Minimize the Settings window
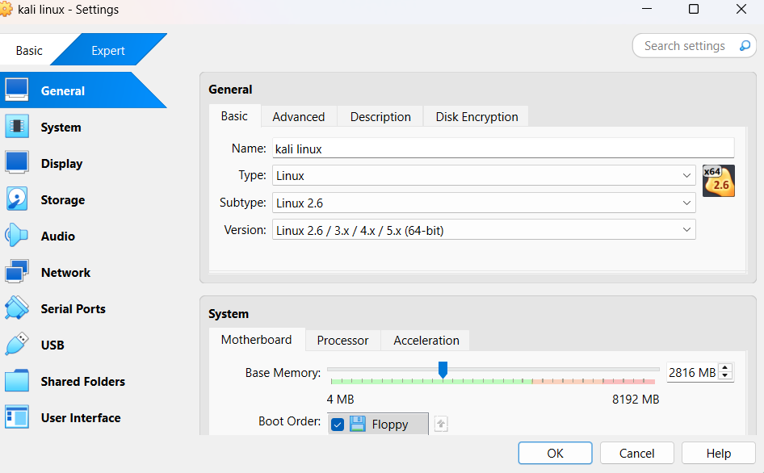 (x=647, y=9)
